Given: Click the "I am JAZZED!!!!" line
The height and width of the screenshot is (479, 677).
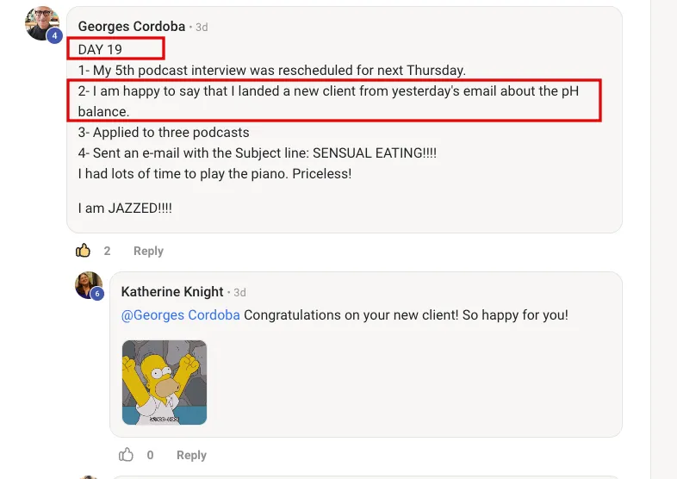Looking at the screenshot, I should 125,208.
